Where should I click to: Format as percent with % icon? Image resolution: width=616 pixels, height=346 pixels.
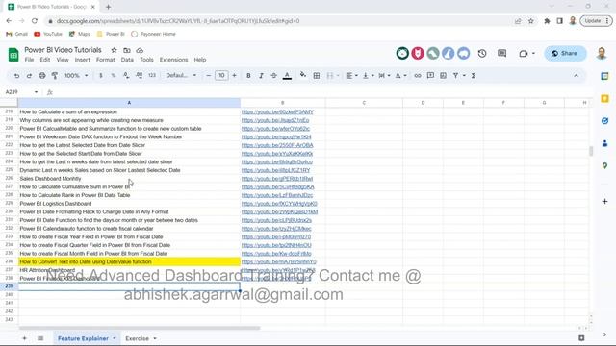[114, 75]
